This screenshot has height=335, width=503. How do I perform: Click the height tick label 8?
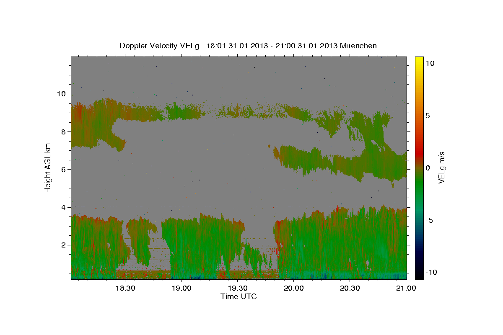[x=64, y=131]
